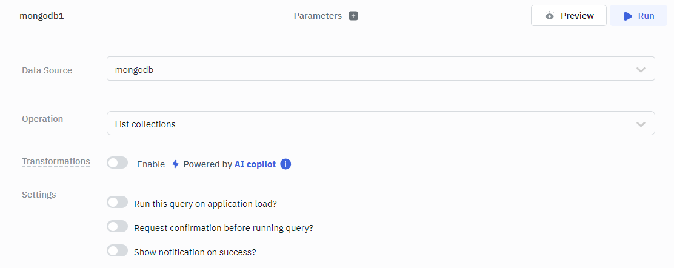Viewport: 674px width, 268px height.
Task: Click the mongodb1 query name
Action: [x=42, y=16]
